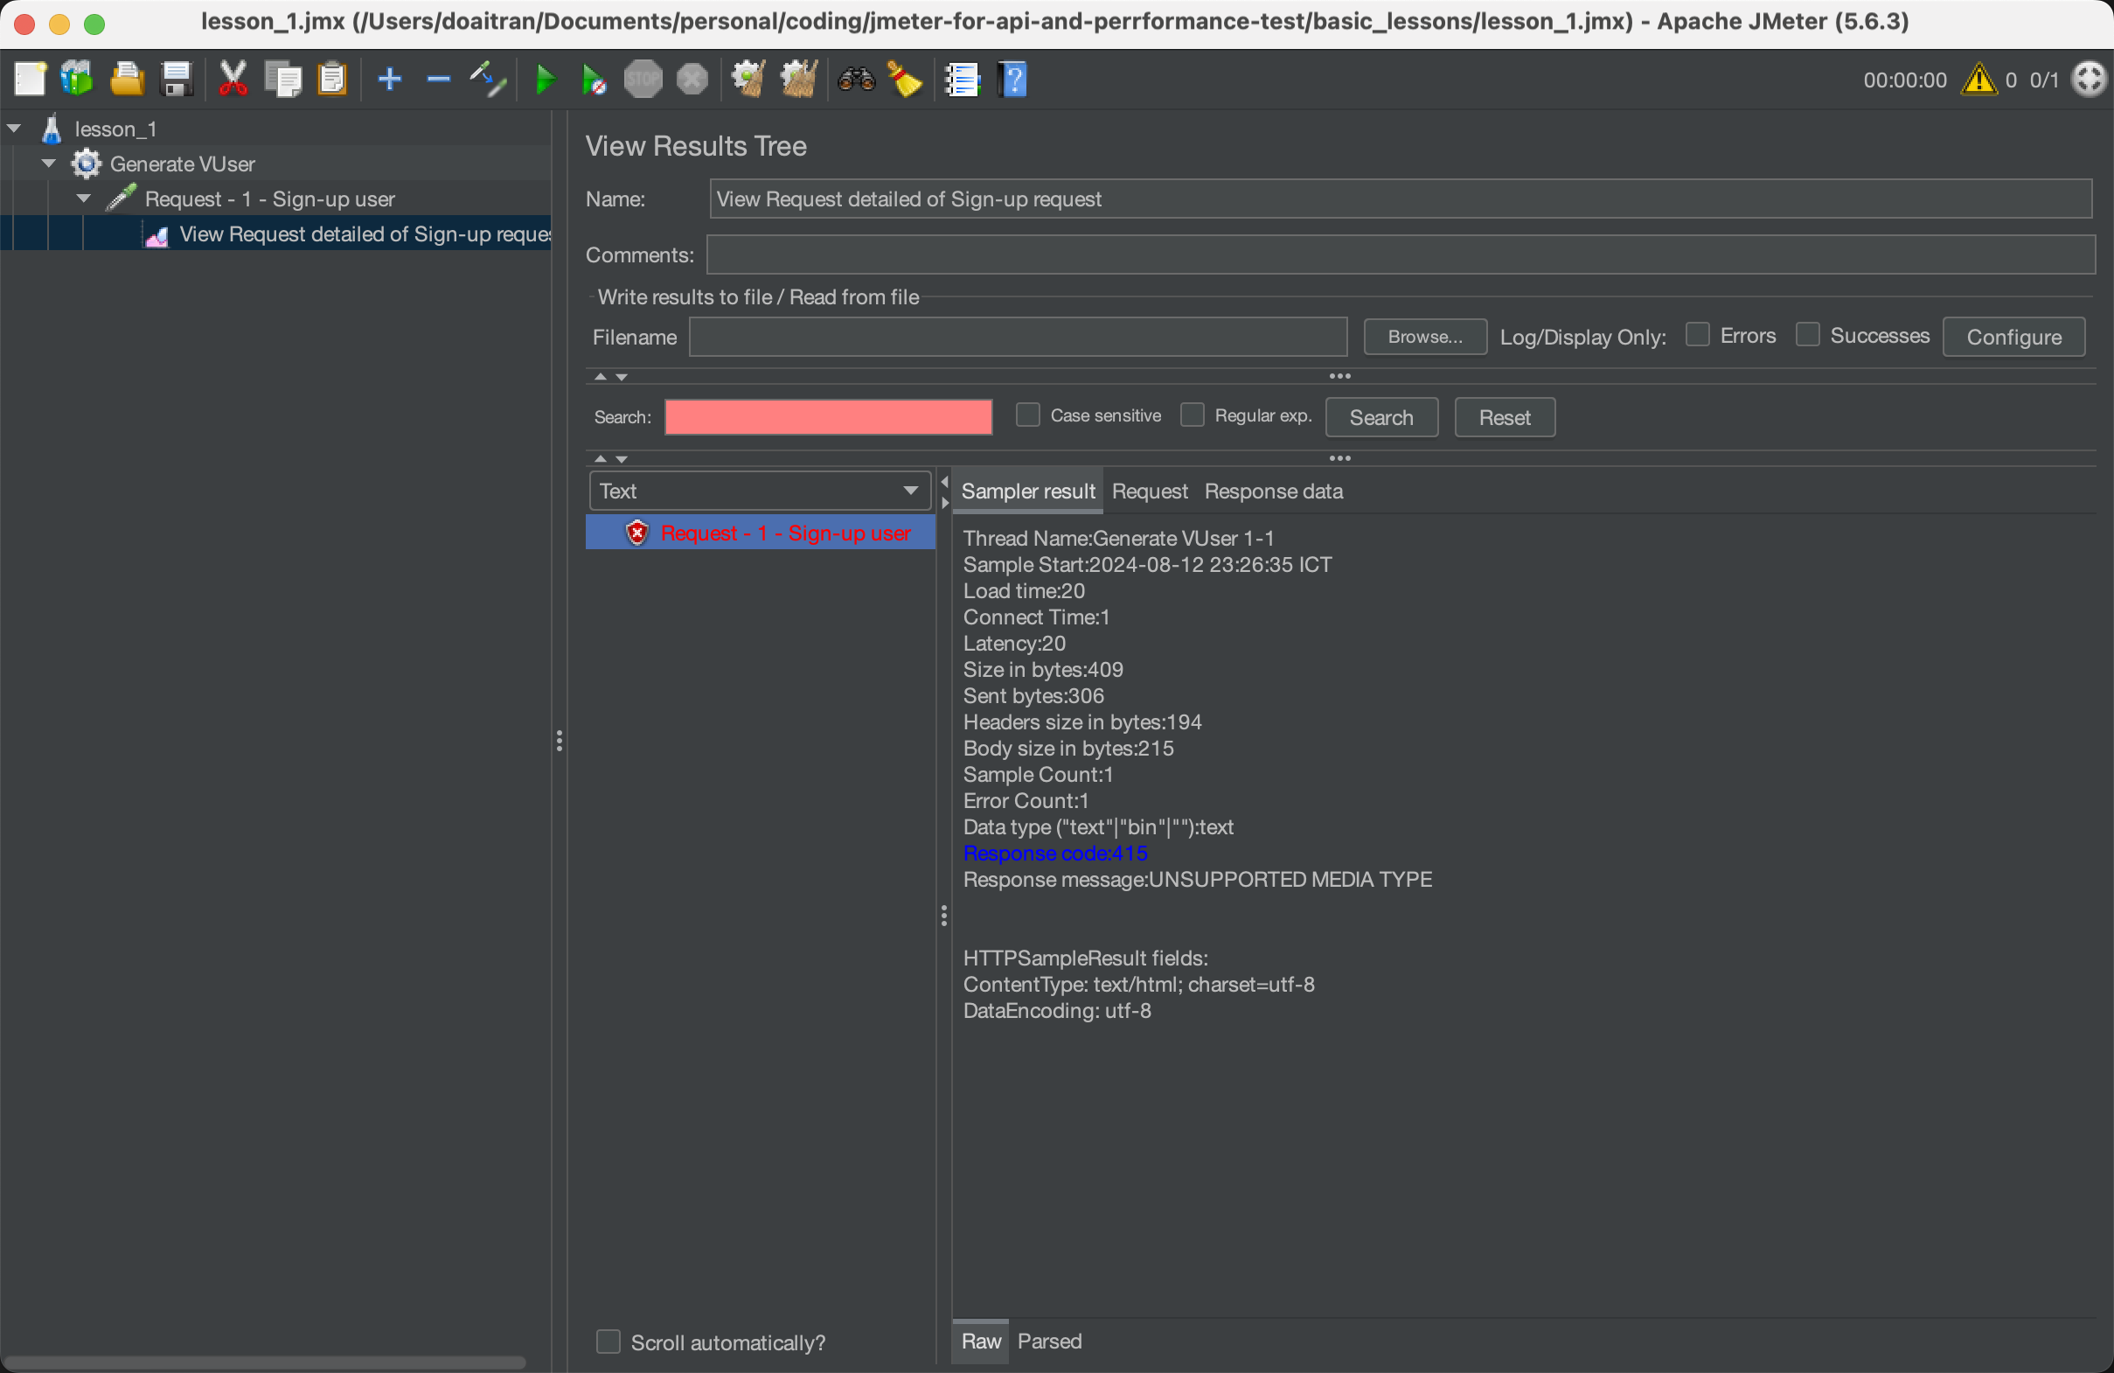The image size is (2114, 1373).
Task: Click the Load time:20 line
Action: (x=1023, y=590)
